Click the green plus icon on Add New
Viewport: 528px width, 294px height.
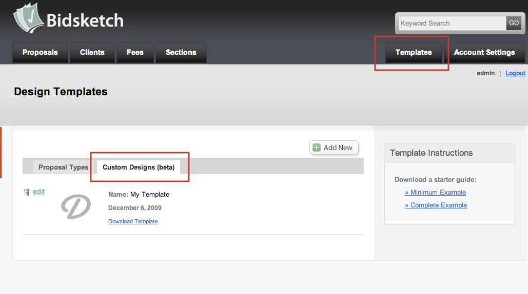click(317, 148)
